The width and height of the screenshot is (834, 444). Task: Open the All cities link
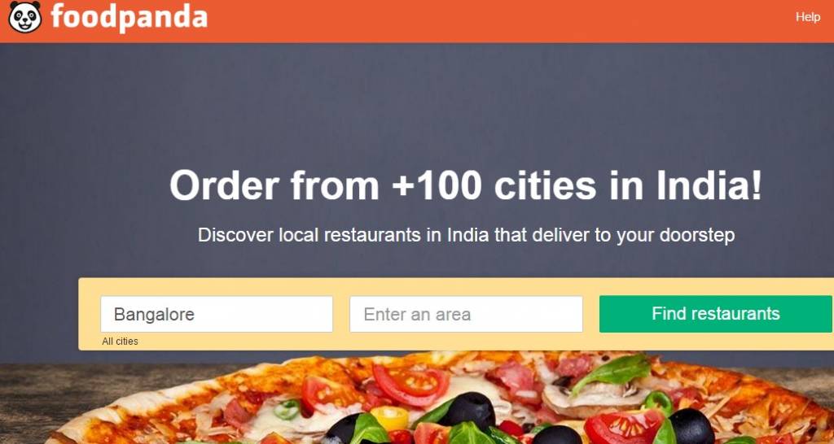pos(120,342)
